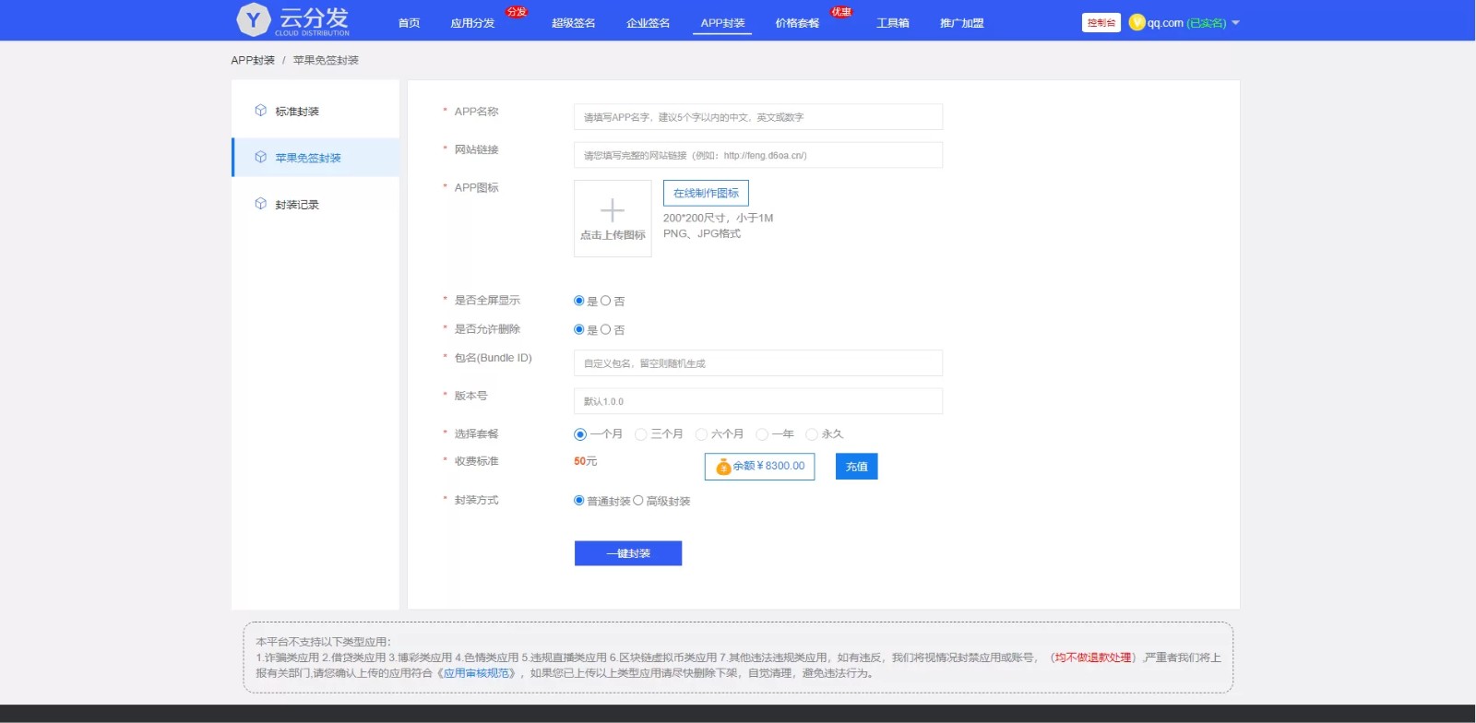Select 否 for 是否全屏显示

click(606, 301)
